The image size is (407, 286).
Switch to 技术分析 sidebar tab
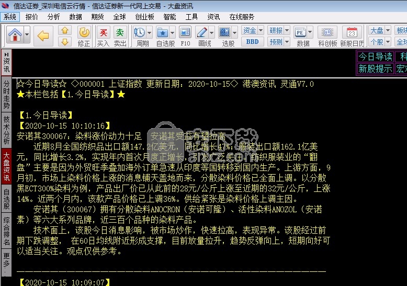[x=6, y=130]
